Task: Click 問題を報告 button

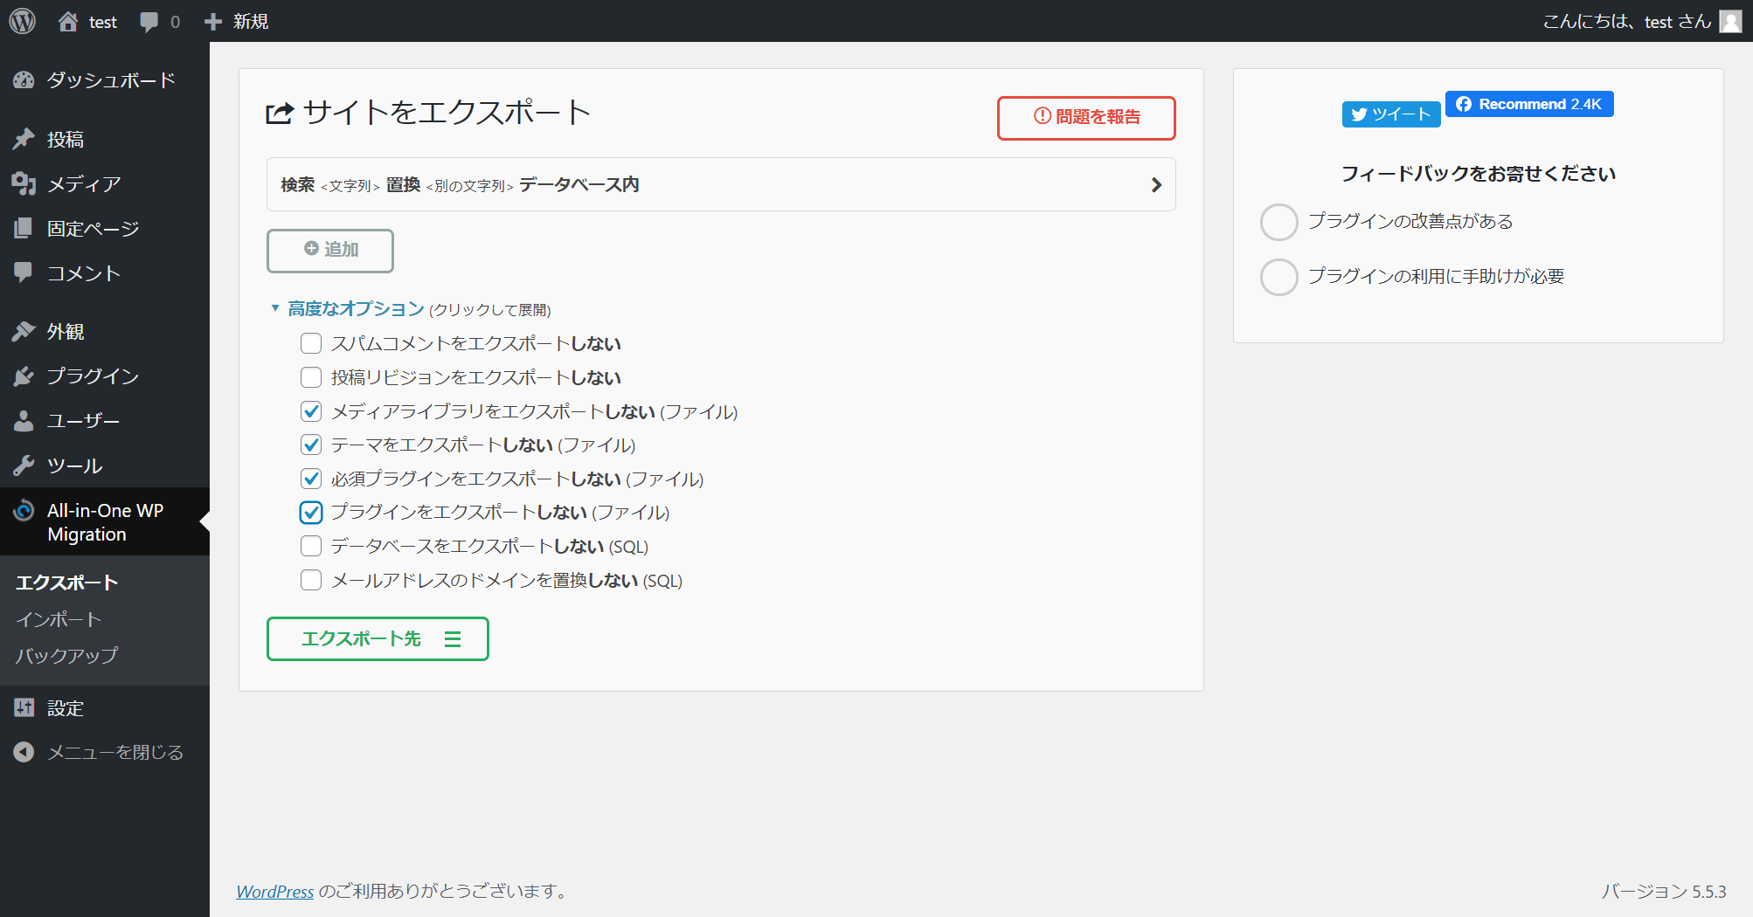Action: coord(1086,117)
